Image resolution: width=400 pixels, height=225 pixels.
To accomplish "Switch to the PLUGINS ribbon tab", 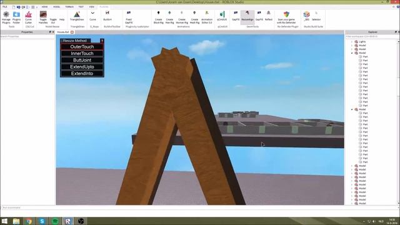I will (104, 7).
